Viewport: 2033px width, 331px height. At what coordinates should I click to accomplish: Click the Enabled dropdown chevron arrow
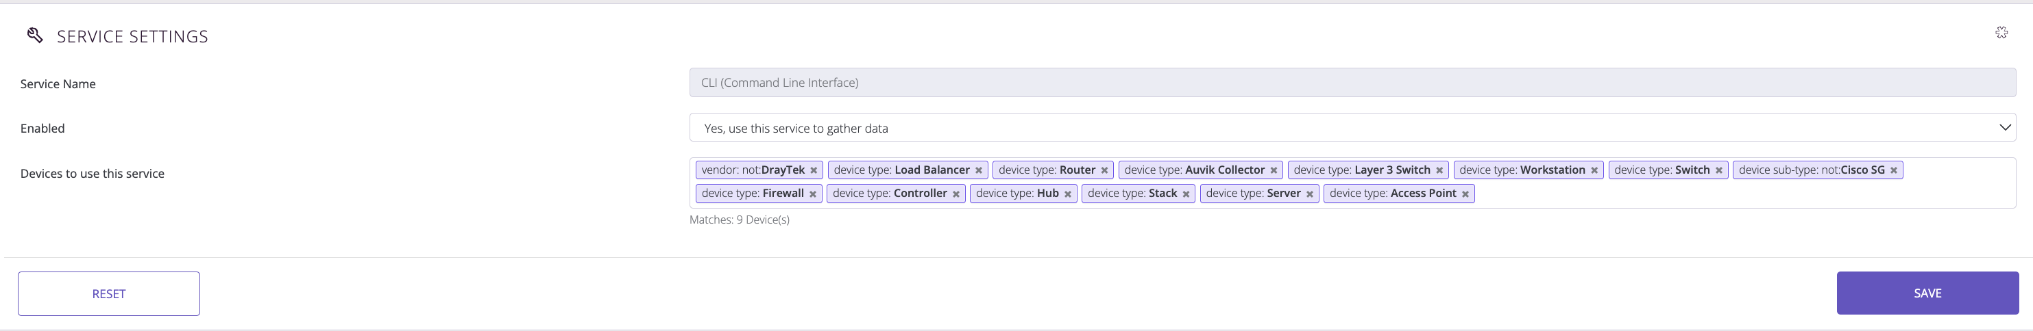coord(2005,128)
